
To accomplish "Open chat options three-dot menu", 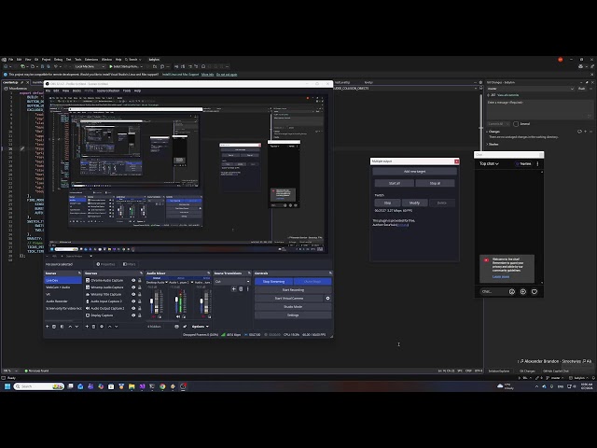I will 537,164.
